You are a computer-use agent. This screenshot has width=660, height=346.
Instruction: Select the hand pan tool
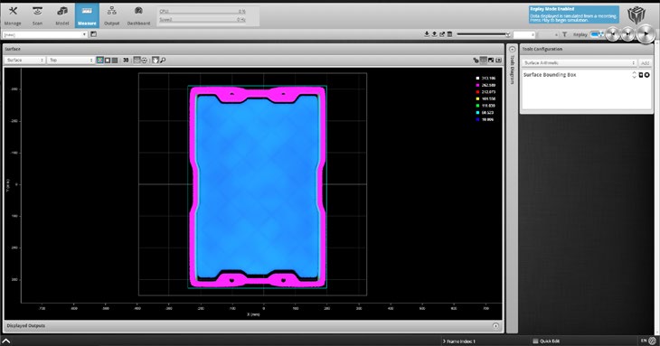(x=156, y=61)
